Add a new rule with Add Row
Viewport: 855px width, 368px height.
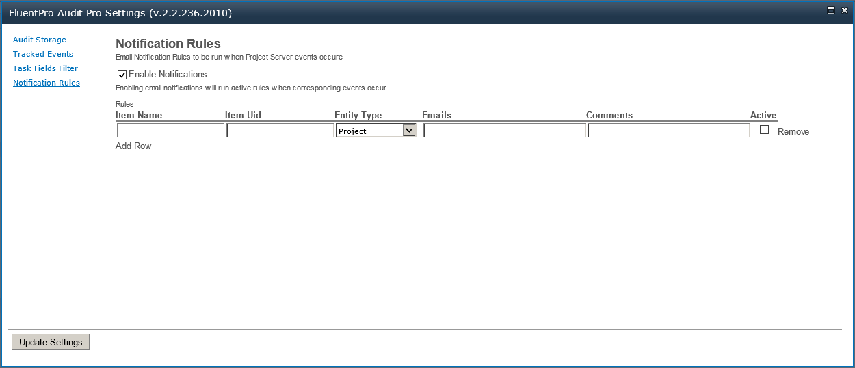tap(133, 146)
